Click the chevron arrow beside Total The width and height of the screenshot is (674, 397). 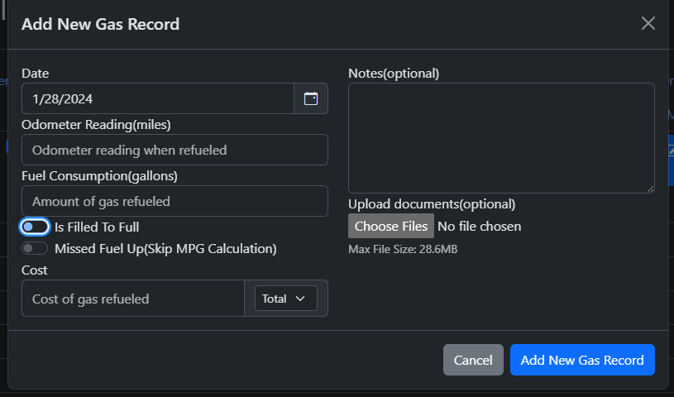[300, 299]
